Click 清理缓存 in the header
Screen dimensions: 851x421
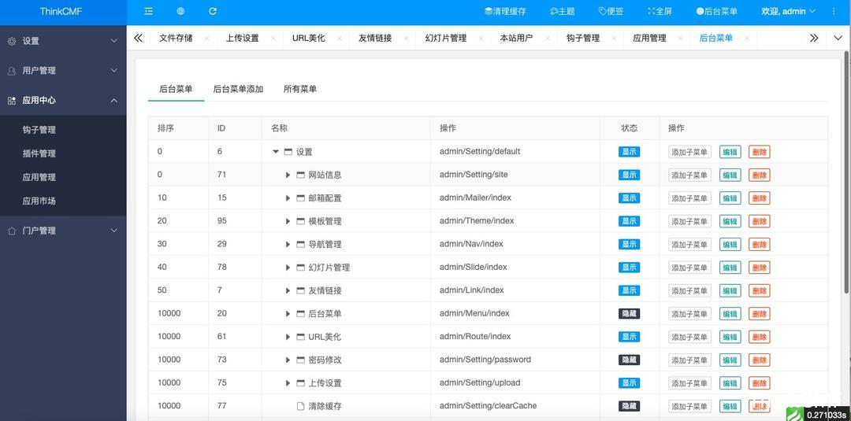[x=505, y=11]
